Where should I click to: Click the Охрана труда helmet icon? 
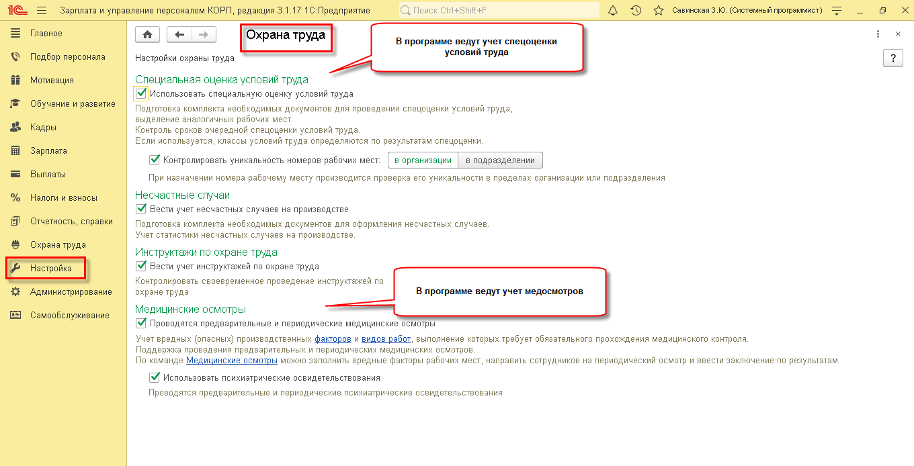click(x=16, y=245)
